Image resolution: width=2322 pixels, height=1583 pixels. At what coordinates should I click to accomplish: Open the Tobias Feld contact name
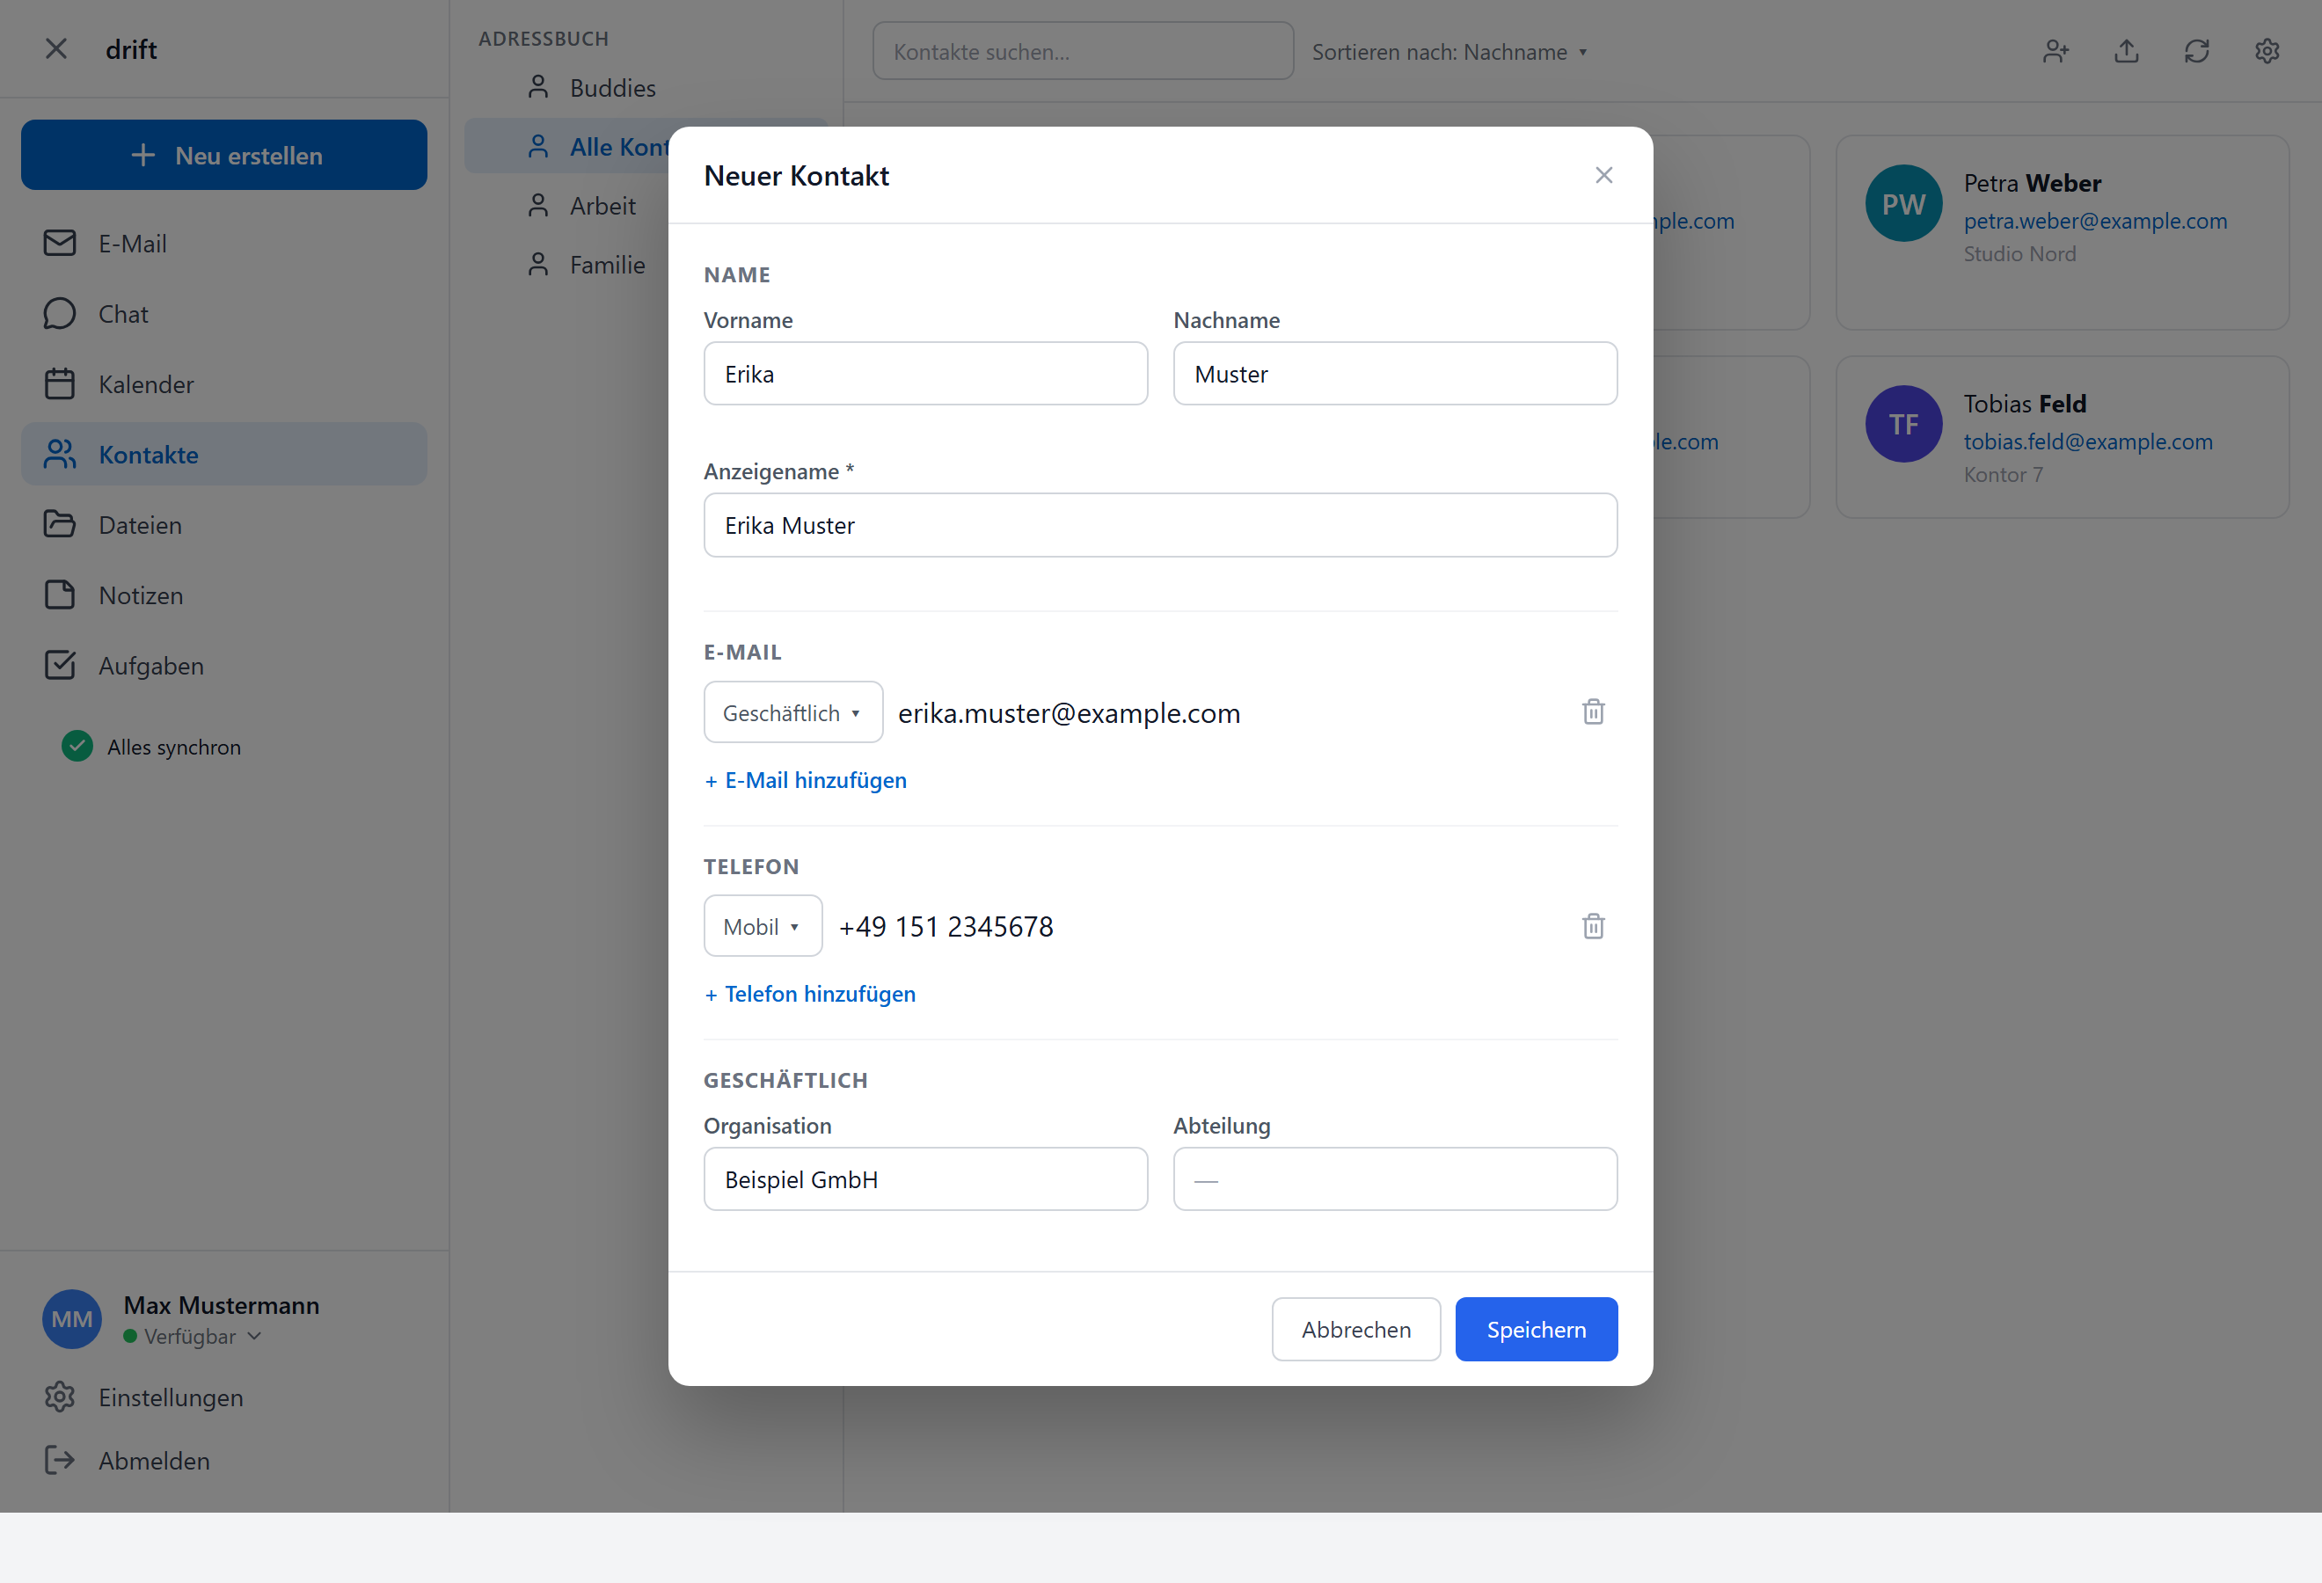point(2024,404)
